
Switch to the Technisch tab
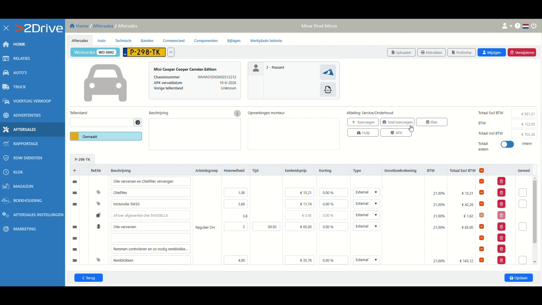tap(123, 41)
